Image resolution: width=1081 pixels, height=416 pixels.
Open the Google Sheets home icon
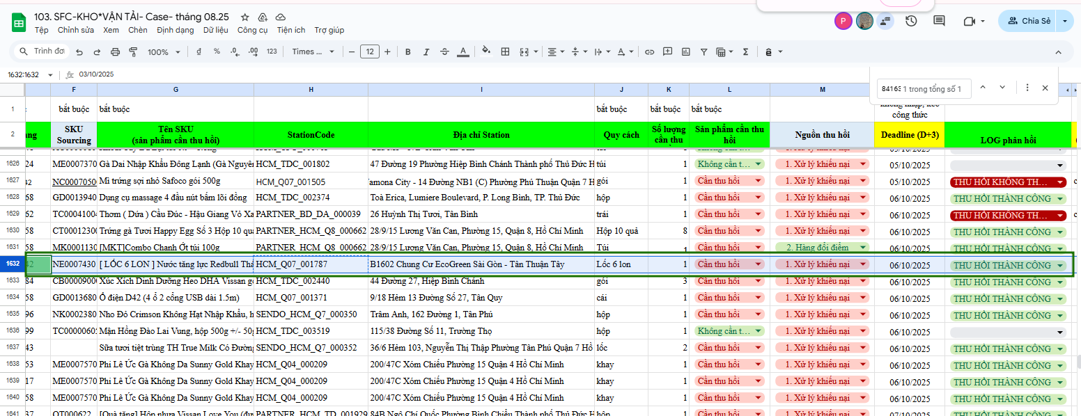pyautogui.click(x=19, y=22)
